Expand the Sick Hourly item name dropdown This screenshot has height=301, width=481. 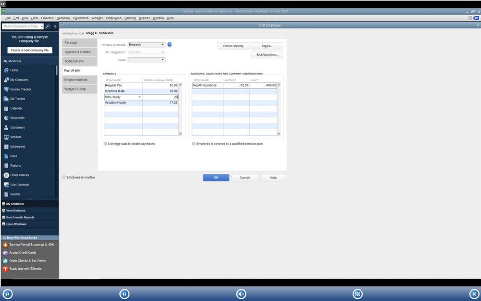139,97
